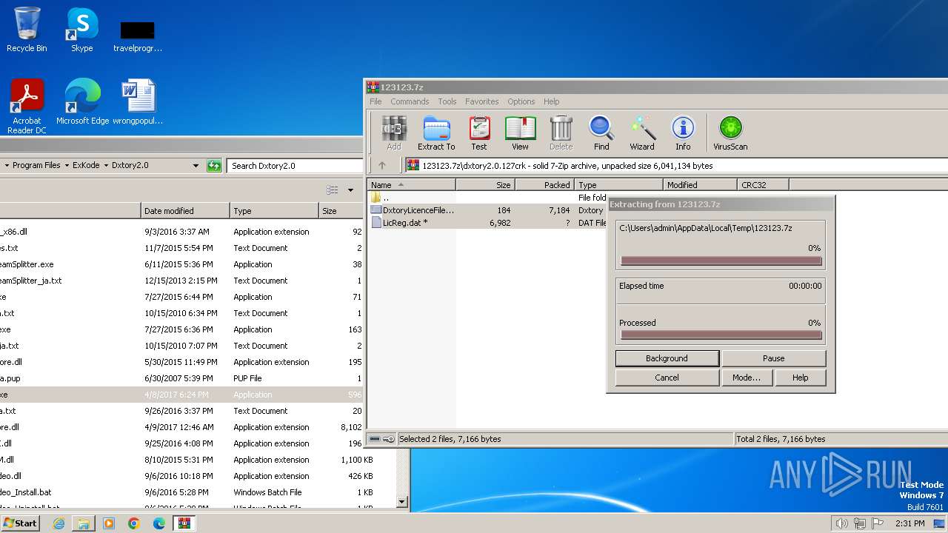Viewport: 948px width, 533px height.
Task: Open the Favorites menu
Action: 482,101
